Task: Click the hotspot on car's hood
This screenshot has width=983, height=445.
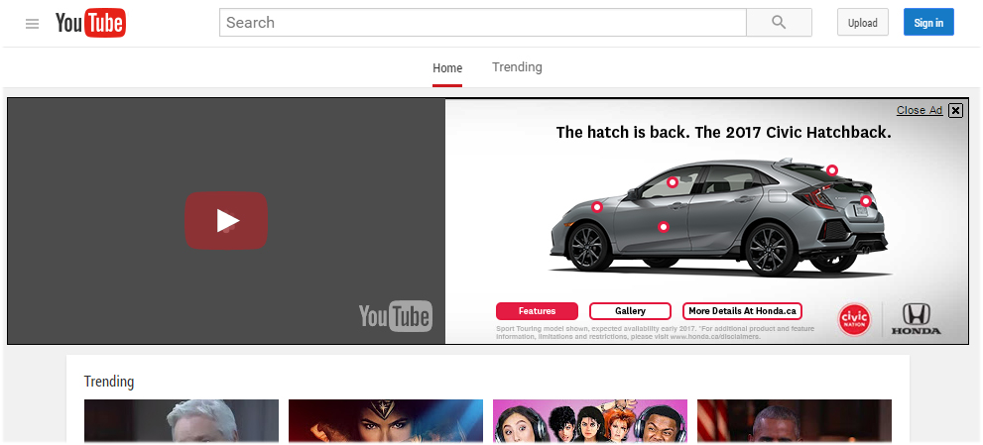Action: tap(597, 207)
